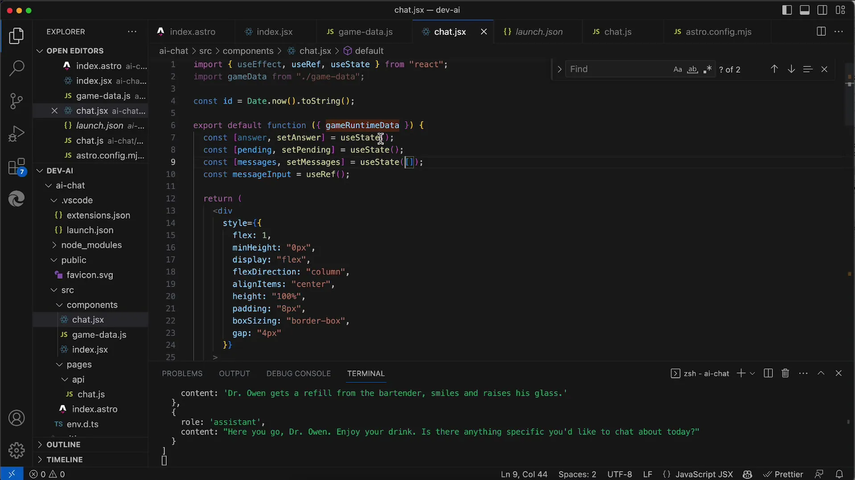Split the editor to the right

tap(821, 32)
